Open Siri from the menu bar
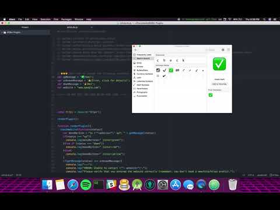Image resolution: width=280 pixels, height=210 pixels. tap(269, 19)
